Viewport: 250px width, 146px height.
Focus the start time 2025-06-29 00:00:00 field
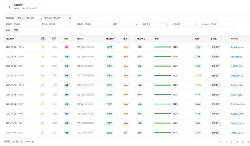25,18
